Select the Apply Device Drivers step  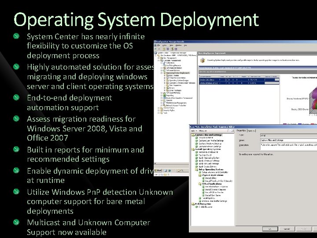[207, 167]
